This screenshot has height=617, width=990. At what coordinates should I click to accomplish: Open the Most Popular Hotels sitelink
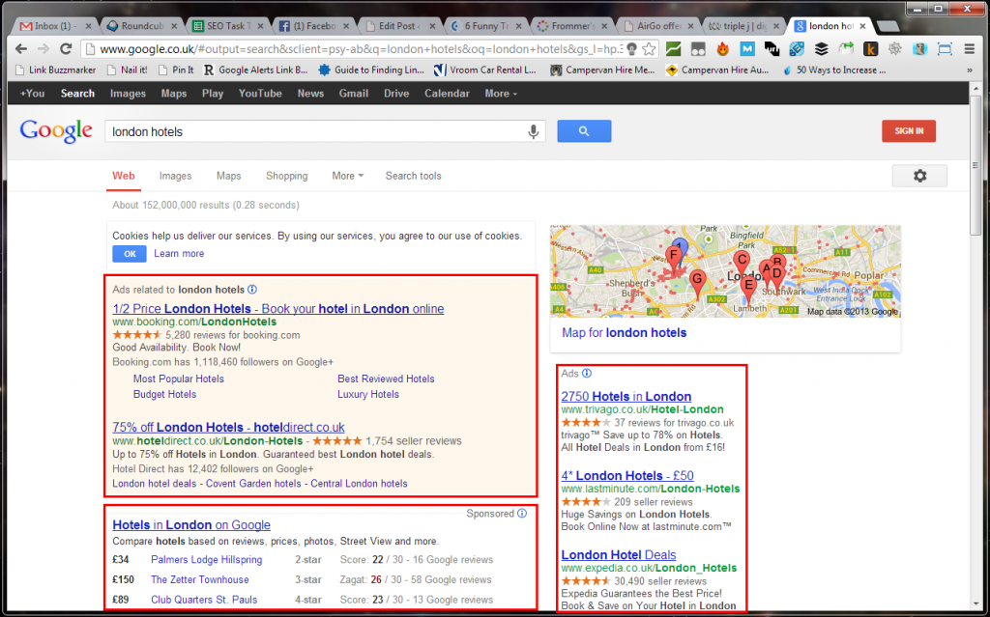click(179, 379)
